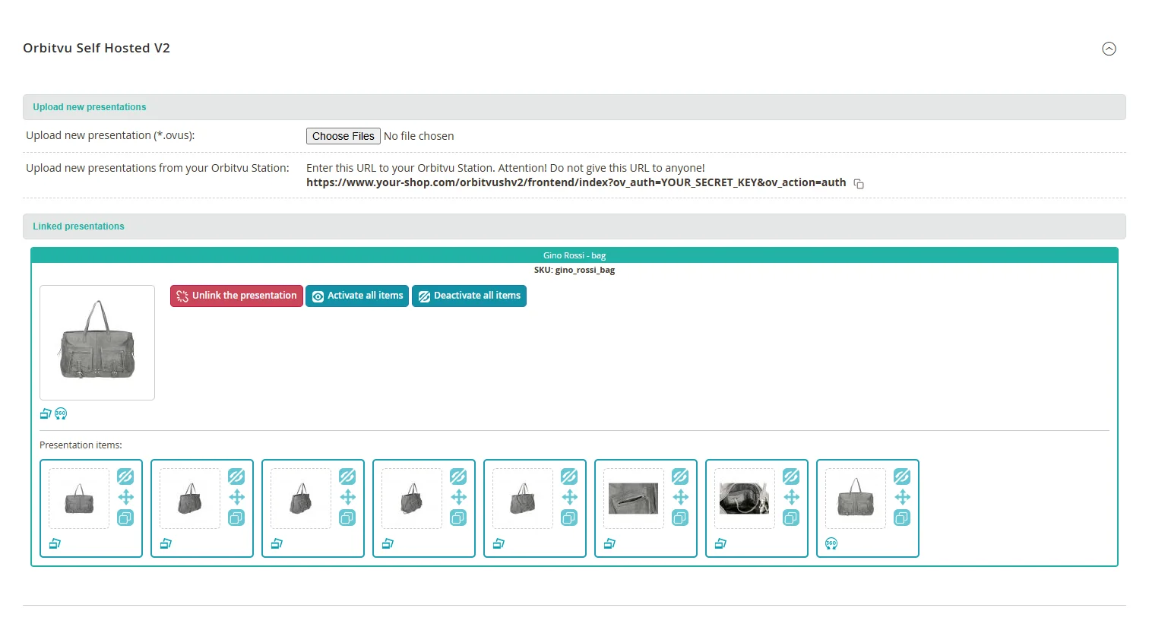Click the duplicate icon on the 360 presentation item
Screen dimensions: 1149x630
902,518
